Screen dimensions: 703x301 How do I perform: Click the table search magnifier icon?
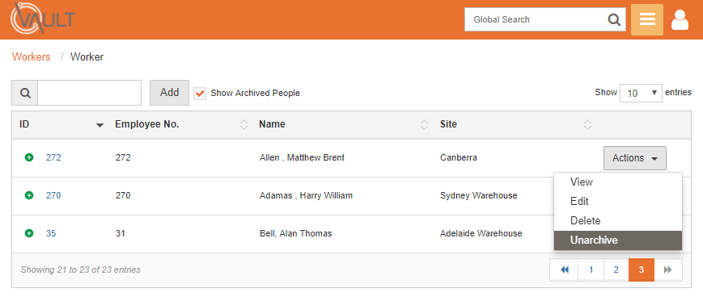25,93
